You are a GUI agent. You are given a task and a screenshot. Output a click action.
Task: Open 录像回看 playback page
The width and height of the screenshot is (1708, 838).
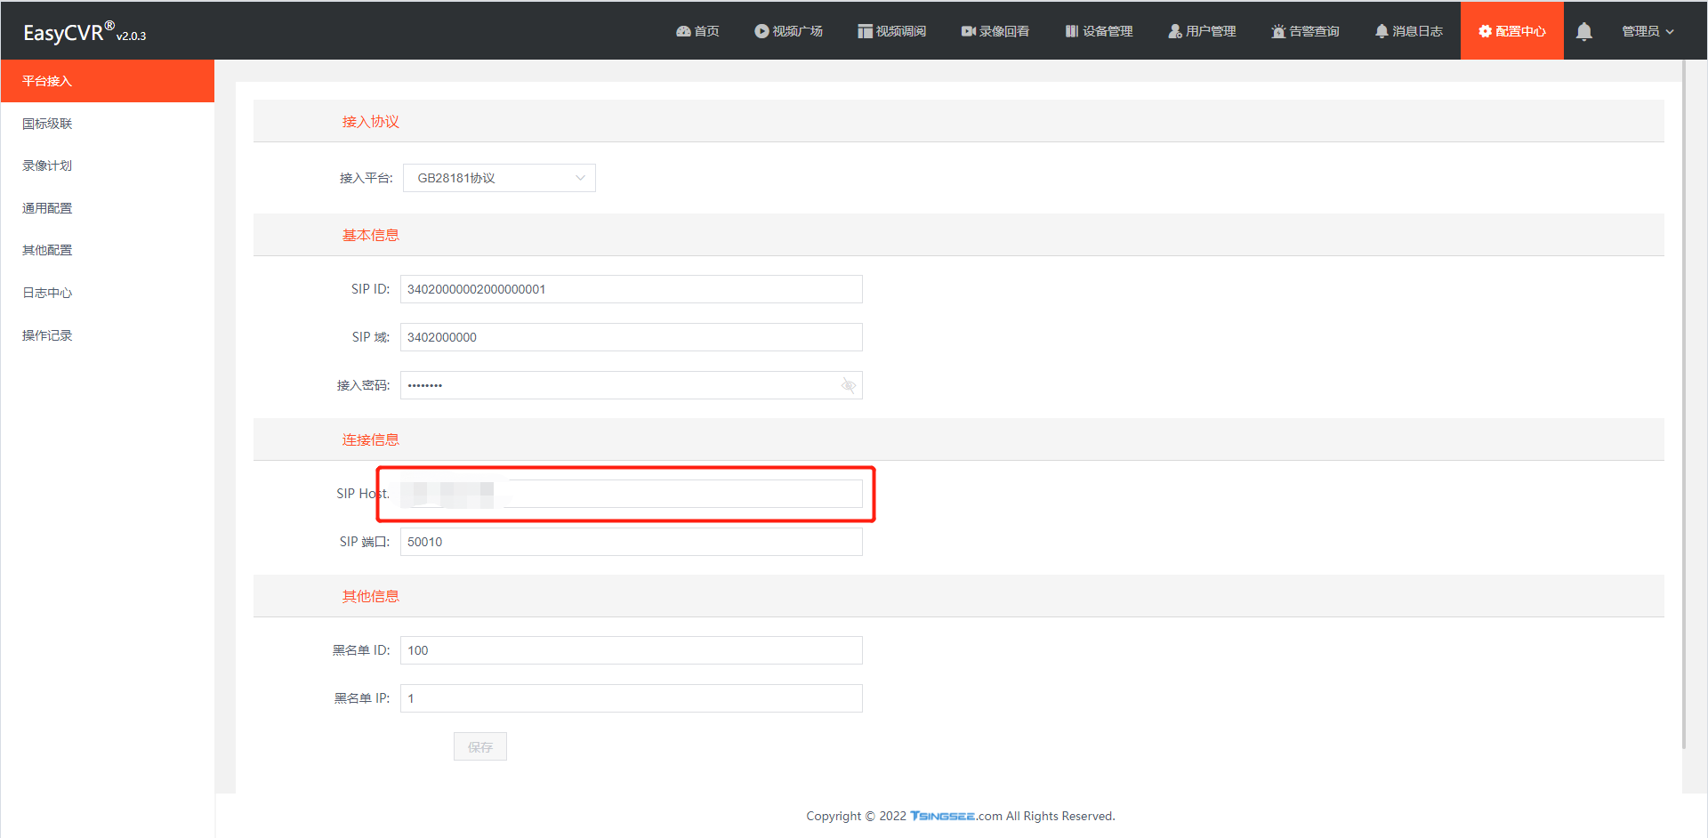(995, 31)
